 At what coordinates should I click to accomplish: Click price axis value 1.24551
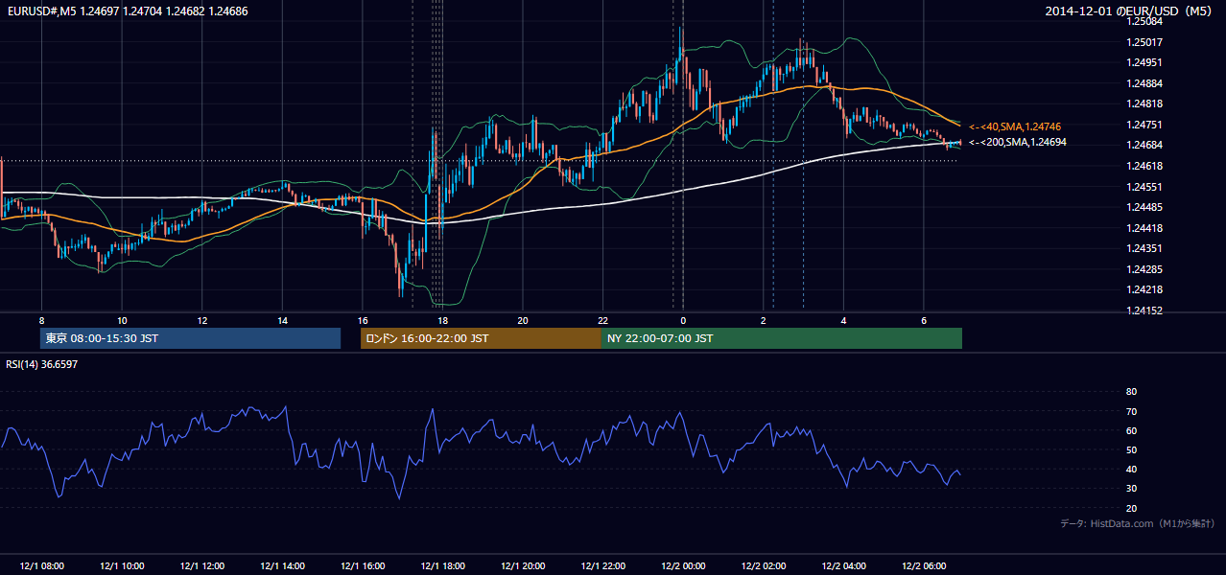point(1143,187)
